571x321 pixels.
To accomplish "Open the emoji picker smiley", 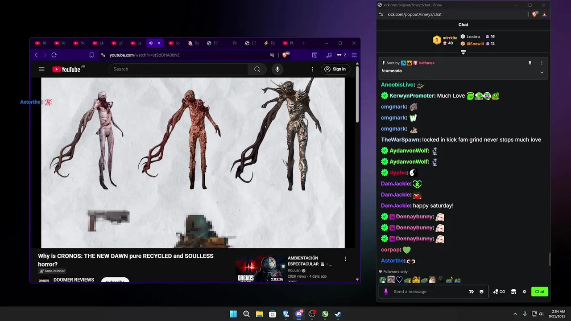I will (482, 292).
